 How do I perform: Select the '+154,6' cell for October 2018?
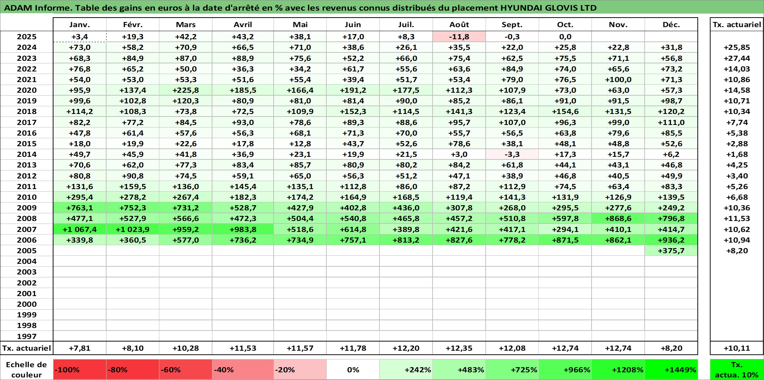[565, 111]
